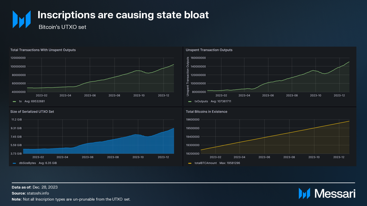Click the '19600000' y-axis label
367x206 pixels.
tap(192, 120)
